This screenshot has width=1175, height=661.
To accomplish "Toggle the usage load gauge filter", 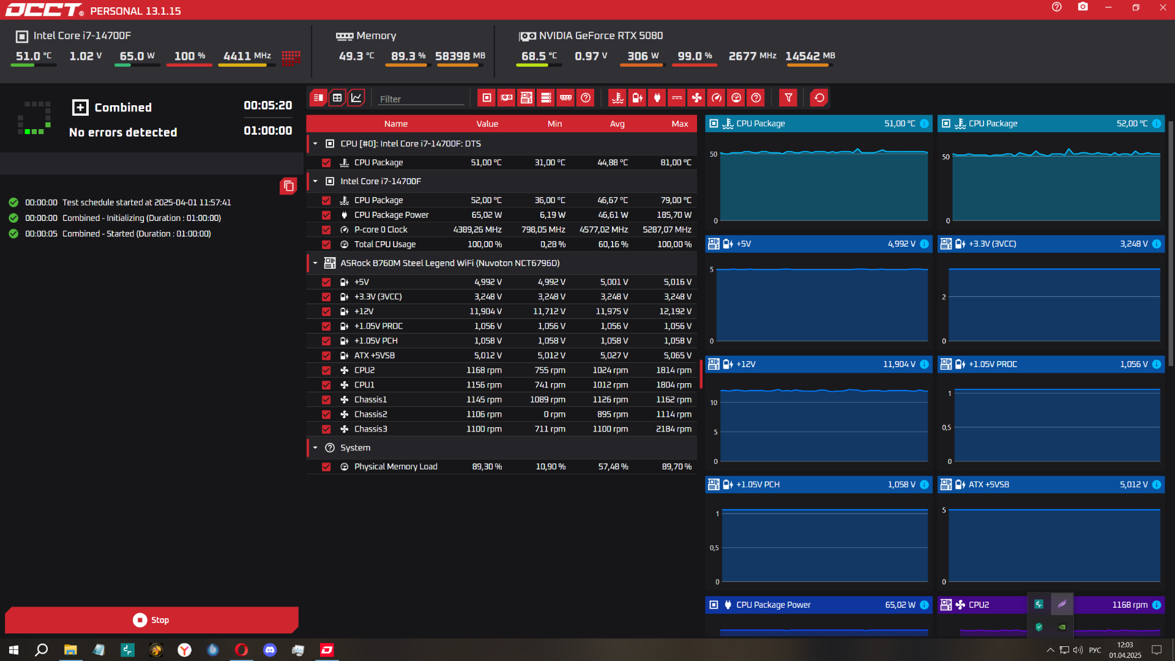I will point(736,98).
